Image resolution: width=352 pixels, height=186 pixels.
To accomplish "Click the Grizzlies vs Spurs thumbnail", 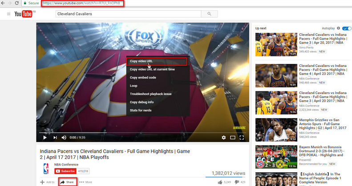I will click(276, 130).
